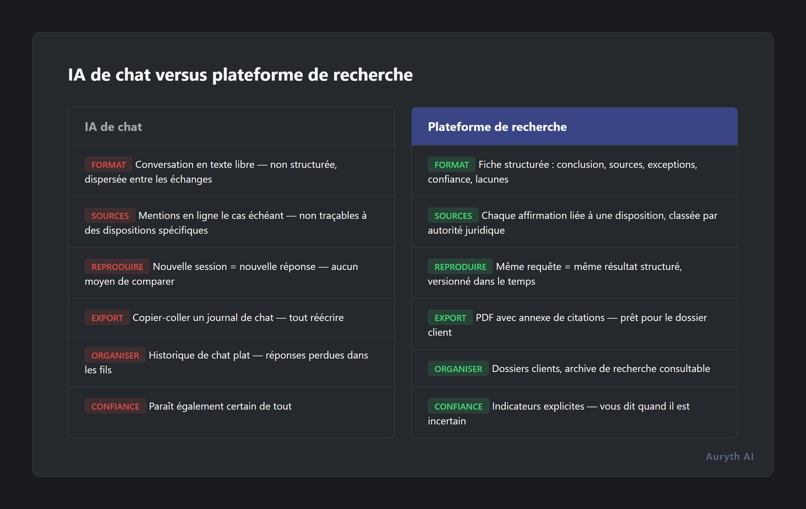Click the Auryth AI branding link
Viewport: 806px width, 509px height.
click(x=730, y=456)
